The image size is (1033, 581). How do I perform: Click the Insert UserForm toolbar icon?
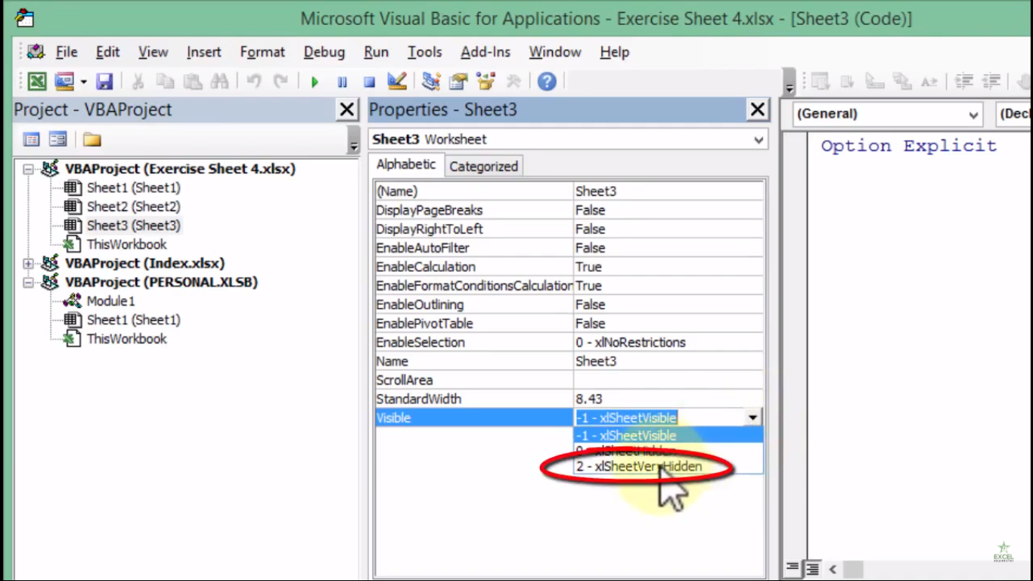64,81
